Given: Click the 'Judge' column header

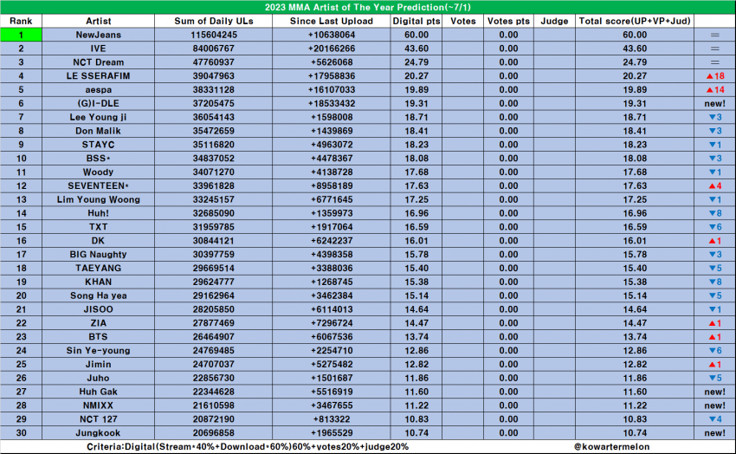Looking at the screenshot, I should (x=554, y=21).
